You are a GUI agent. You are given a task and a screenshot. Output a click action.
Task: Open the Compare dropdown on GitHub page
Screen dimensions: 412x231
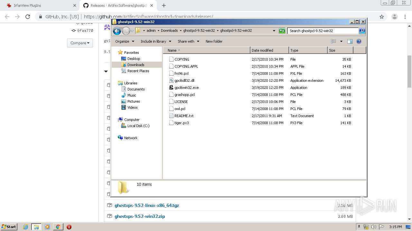pos(80,43)
